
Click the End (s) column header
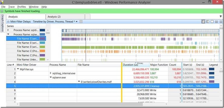coord(202,65)
